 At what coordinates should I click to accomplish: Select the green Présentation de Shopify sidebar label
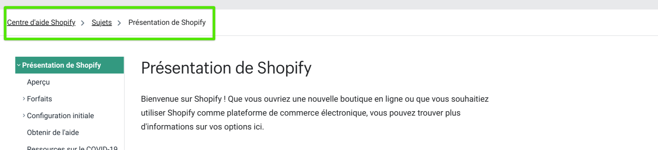pos(61,65)
